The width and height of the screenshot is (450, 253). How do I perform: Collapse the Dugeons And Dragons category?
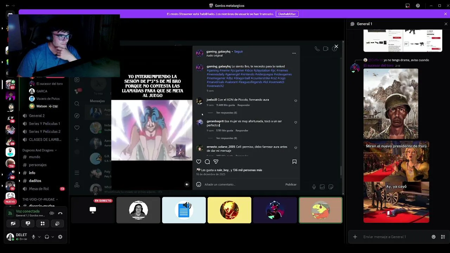39,150
